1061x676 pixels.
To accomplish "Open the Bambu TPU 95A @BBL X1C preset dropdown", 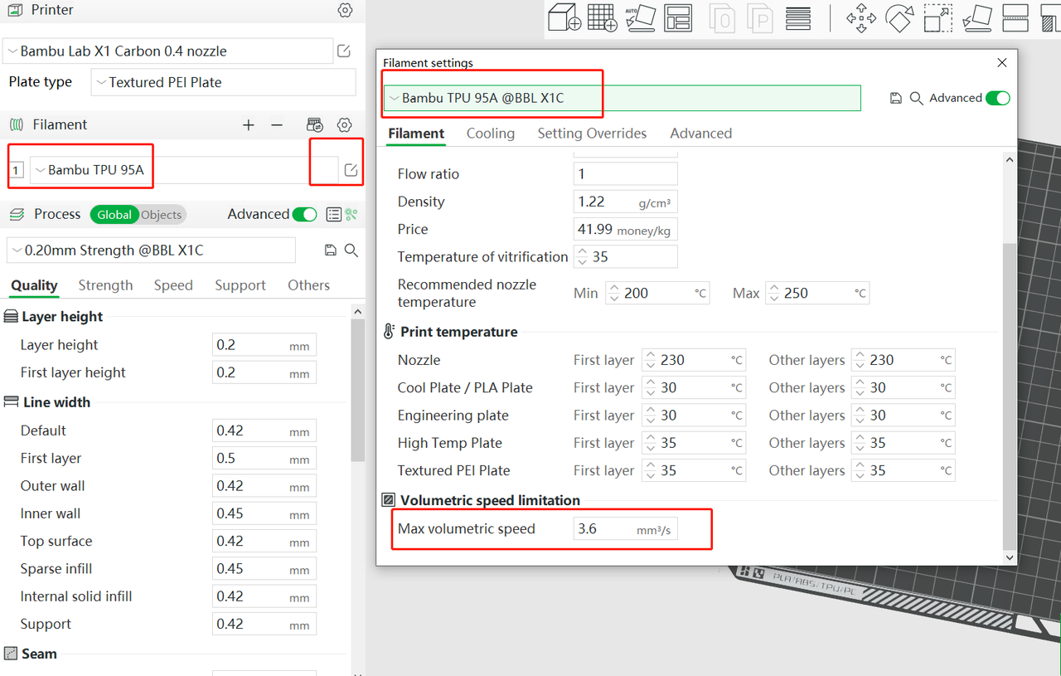I will [622, 98].
